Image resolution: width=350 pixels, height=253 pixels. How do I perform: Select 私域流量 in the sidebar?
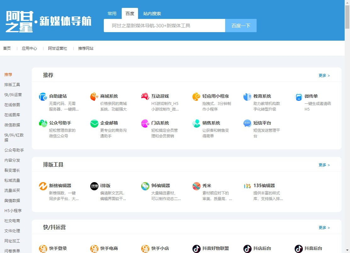[x=12, y=180]
